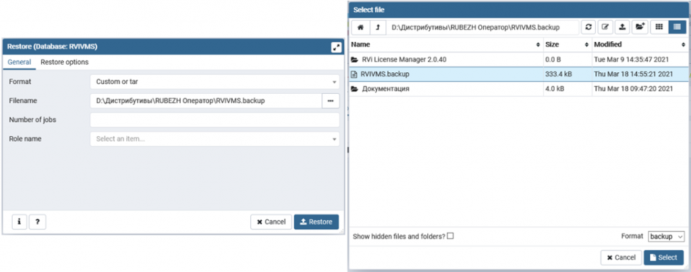
Task: Open the backup file format selector
Action: pos(665,236)
